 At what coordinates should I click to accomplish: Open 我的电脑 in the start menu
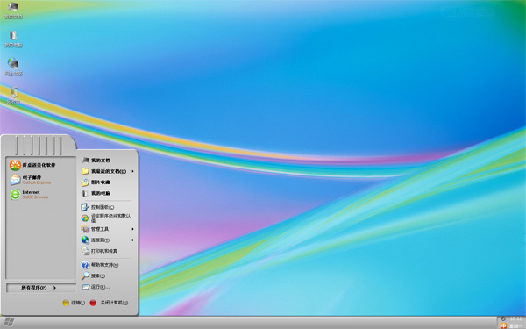(x=96, y=193)
